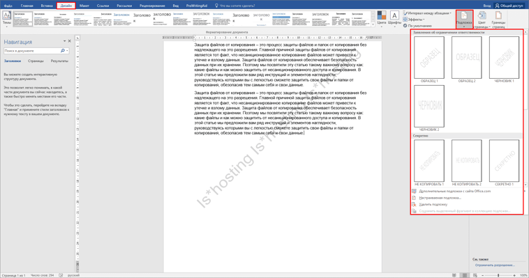Select the Заголовки navigation tab
Viewport: 529px width, 278px height.
(13, 61)
